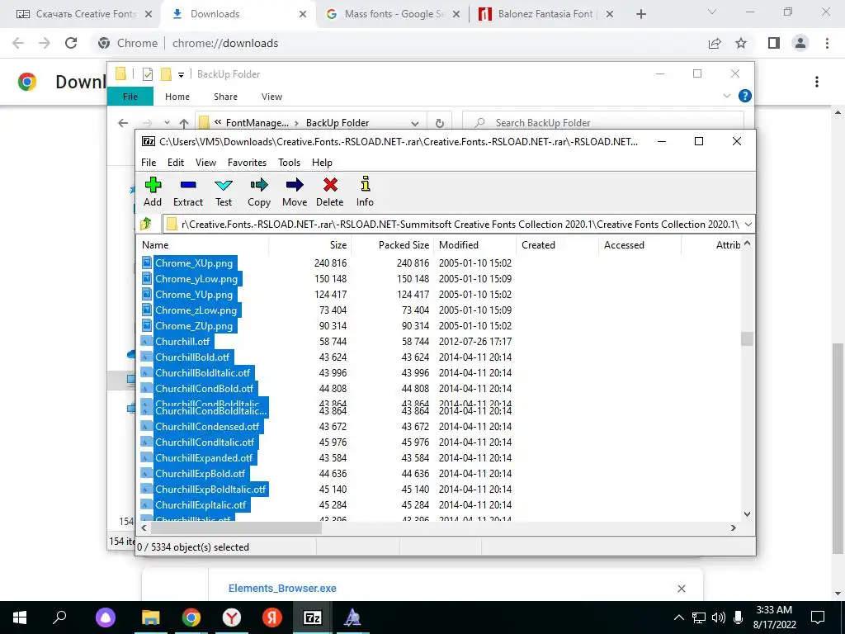
Task: Sort by the Name column header
Action: [x=203, y=244]
